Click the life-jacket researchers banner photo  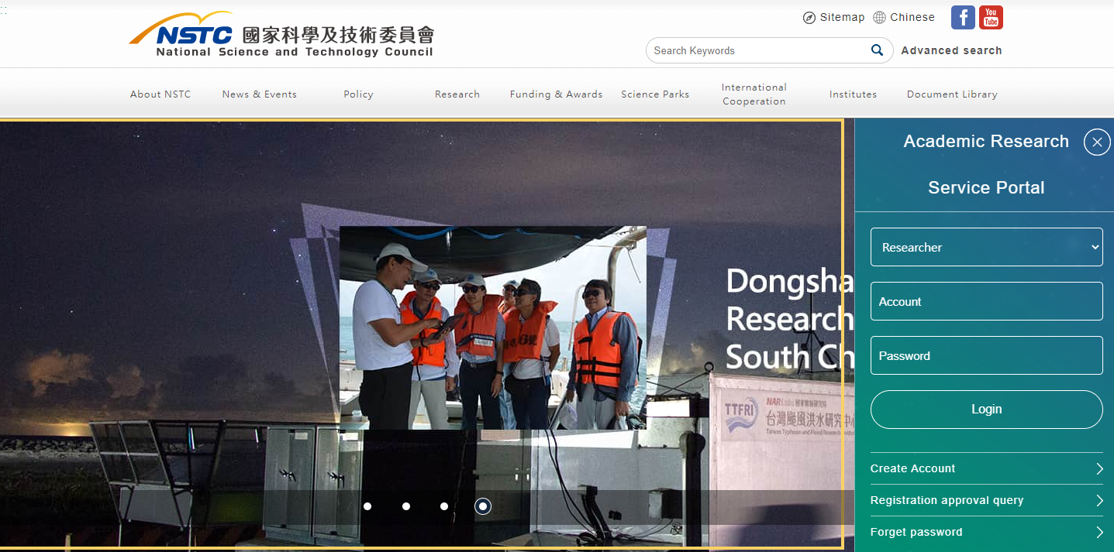click(493, 327)
